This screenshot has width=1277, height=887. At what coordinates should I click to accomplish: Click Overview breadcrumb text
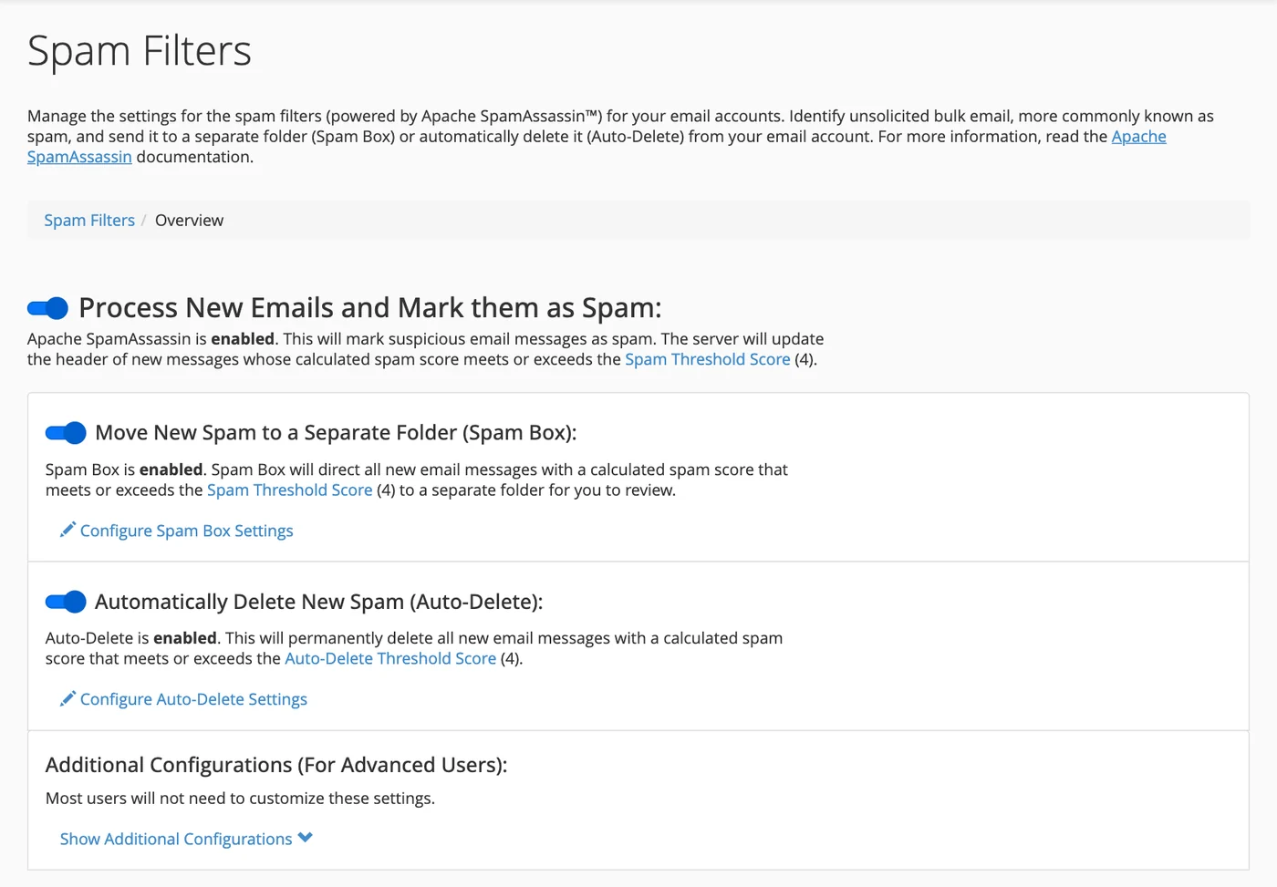[189, 221]
